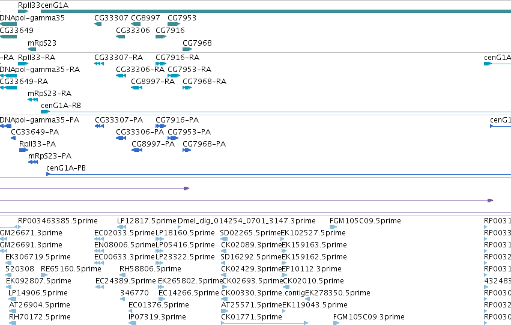Select the EK278350.5prime EST
This screenshot has width=511, height=326.
tap(307, 299)
